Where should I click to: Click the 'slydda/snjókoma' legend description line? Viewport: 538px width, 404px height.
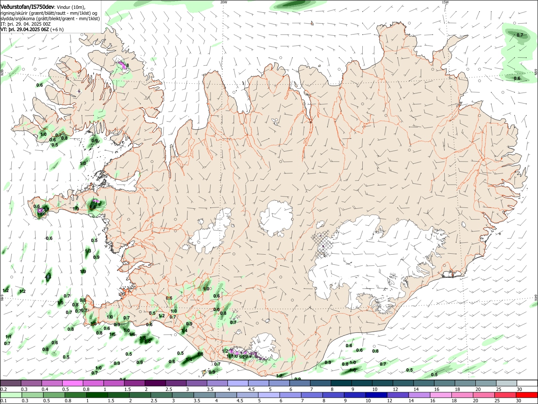50,19
